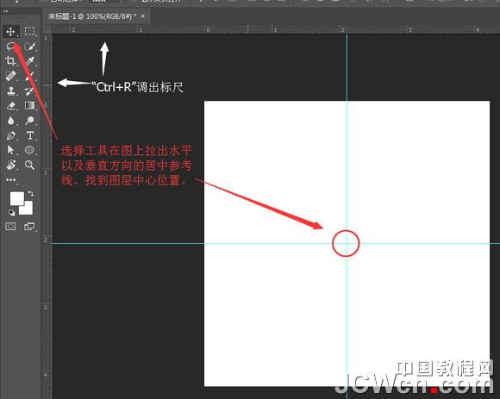Swap foreground and background colors
Viewport: 500px width, 399px height.
31,193
